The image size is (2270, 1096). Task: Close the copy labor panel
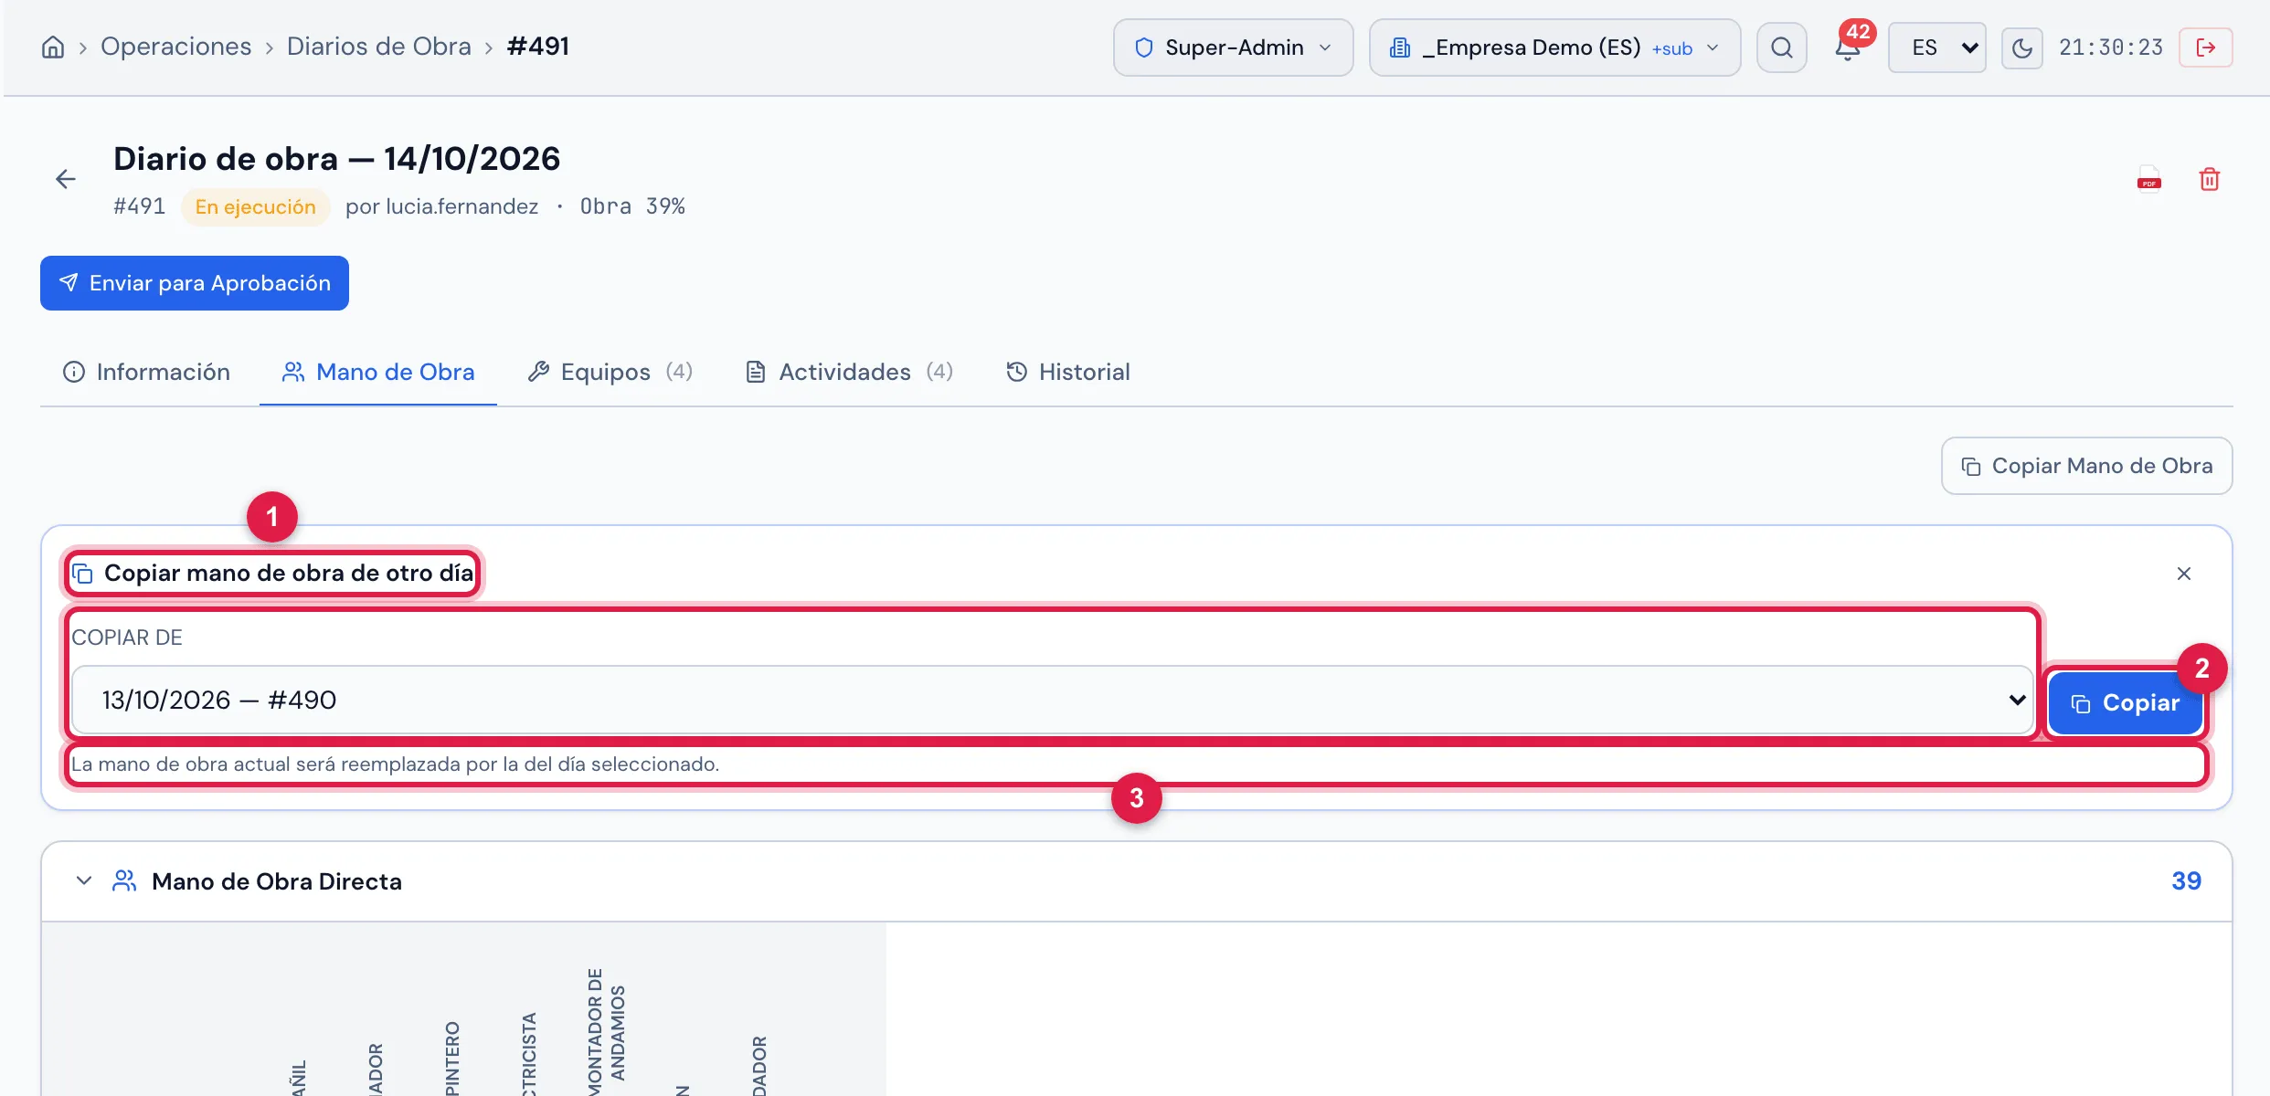[x=2184, y=574]
